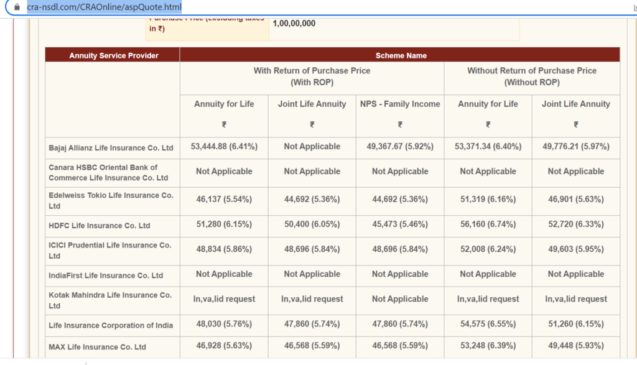
Task: Click the Canara HSBC Oriental Bank row label
Action: point(108,172)
